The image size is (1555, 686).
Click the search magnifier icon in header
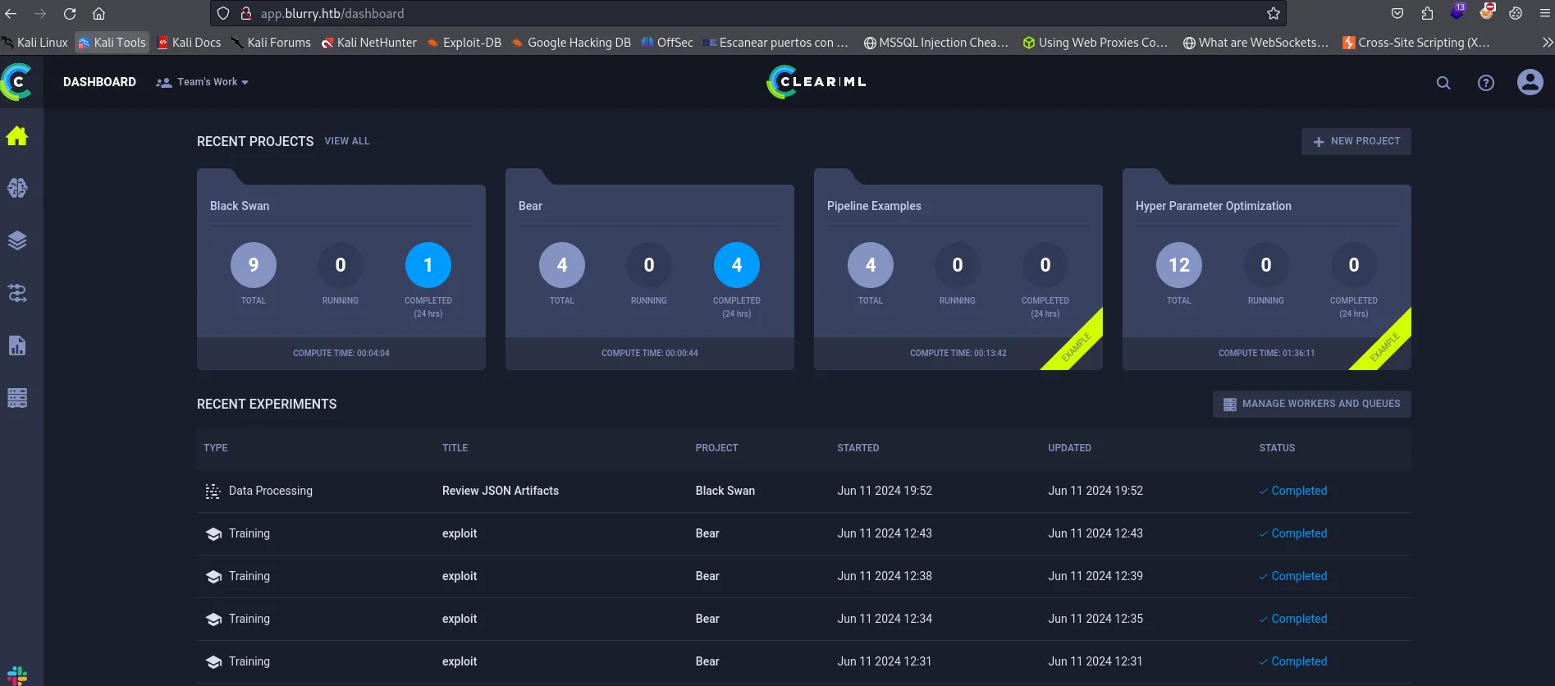(x=1443, y=83)
